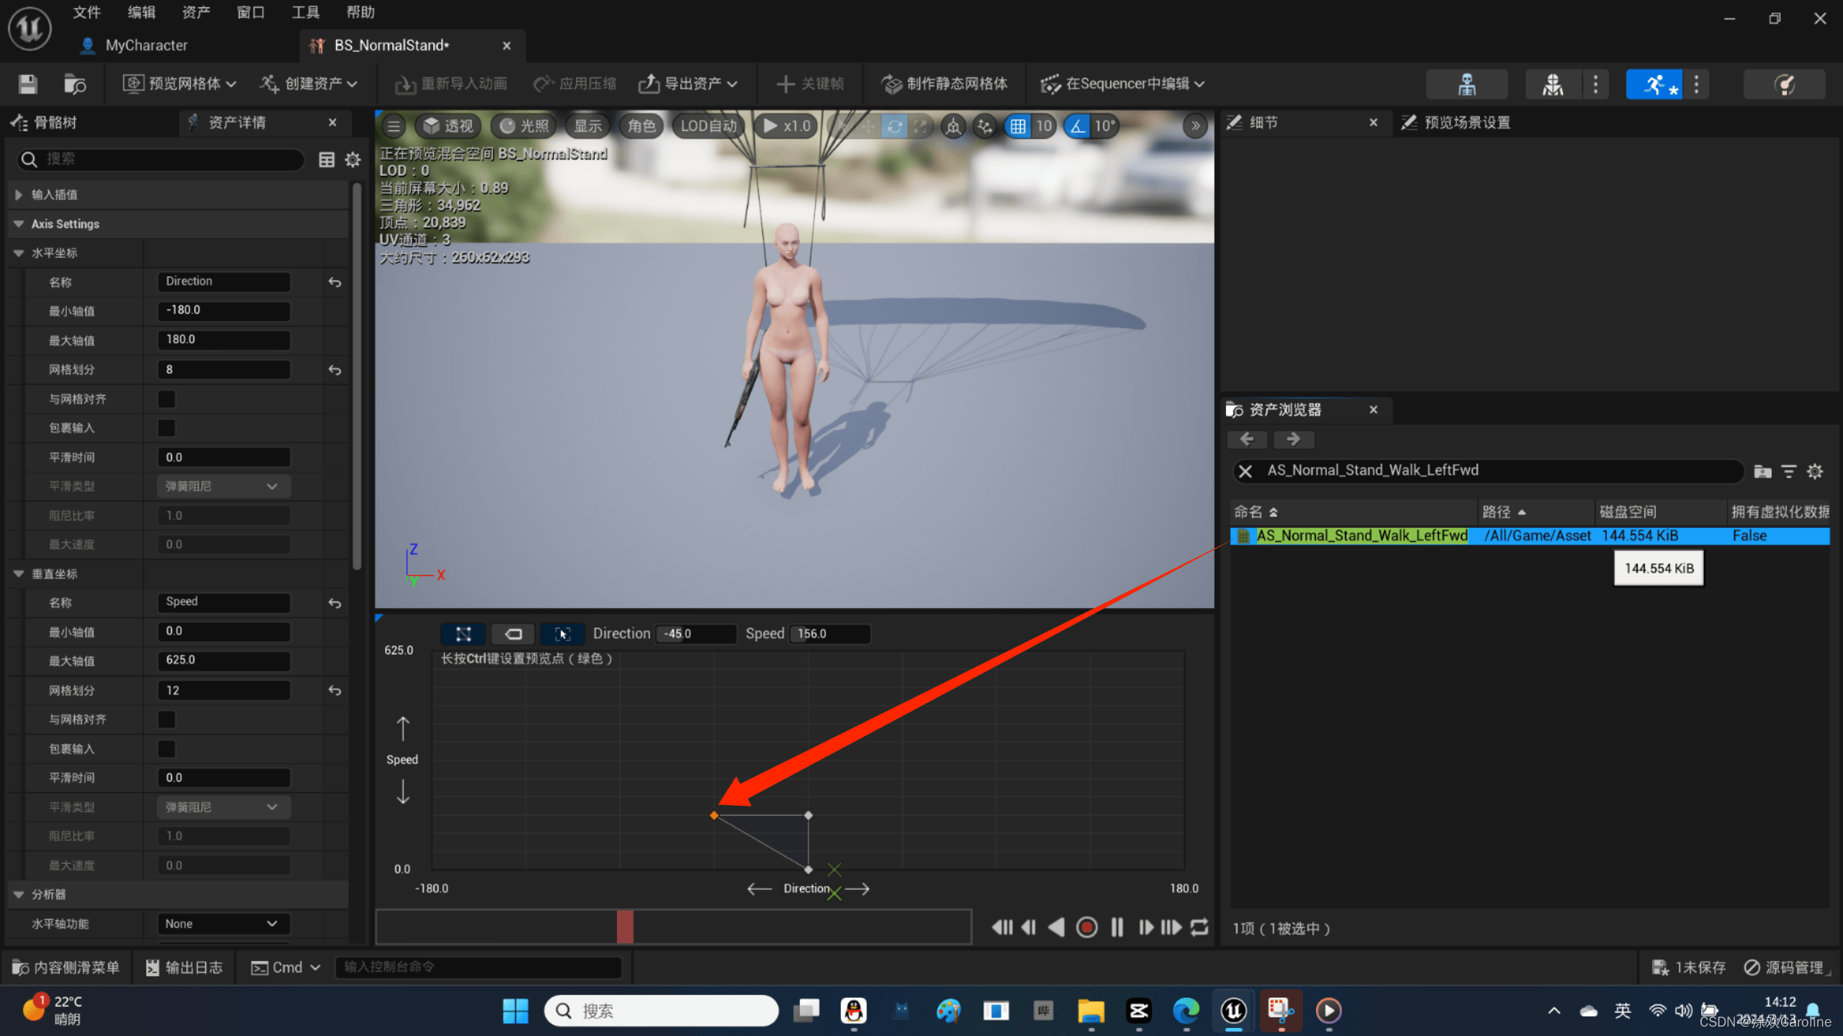
Task: Select the step forward playback icon
Action: [1144, 927]
